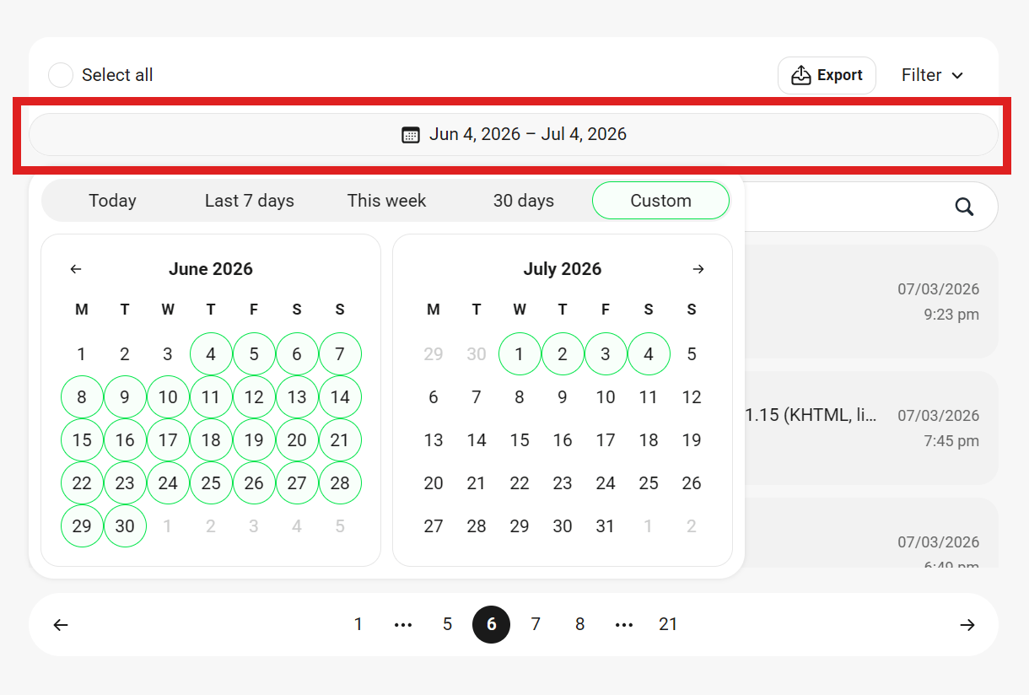Pick July 4 in the calendar
Image resolution: width=1029 pixels, height=695 pixels.
(649, 354)
